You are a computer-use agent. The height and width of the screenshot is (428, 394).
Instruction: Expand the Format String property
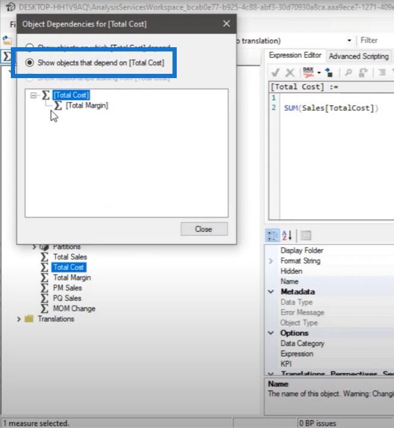pos(271,261)
